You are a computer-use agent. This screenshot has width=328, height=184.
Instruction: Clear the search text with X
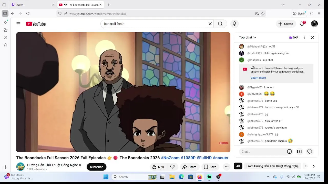pyautogui.click(x=210, y=24)
